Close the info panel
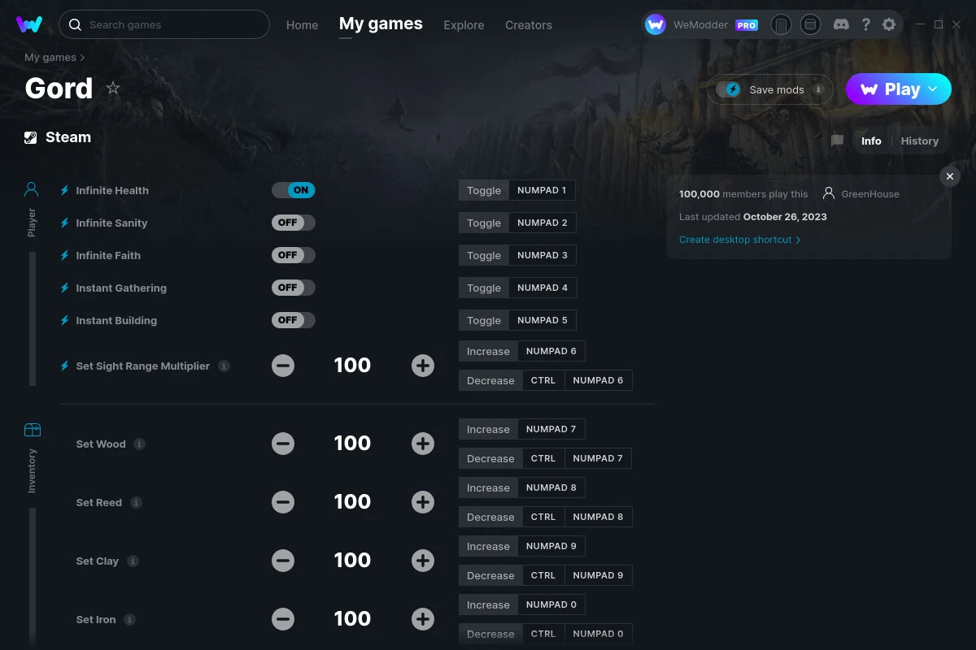 tap(950, 176)
